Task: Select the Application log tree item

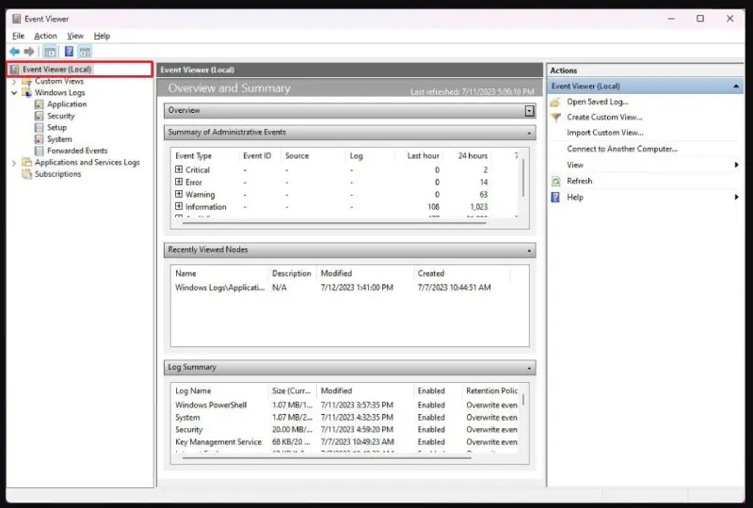Action: coord(67,104)
